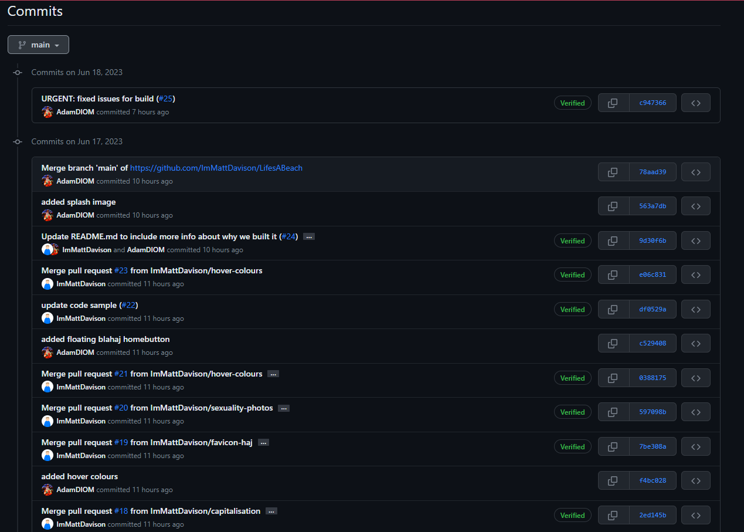Image resolution: width=744 pixels, height=532 pixels.
Task: Open ImMattDavison avatar on pull request #23 commit
Action: [x=47, y=284]
